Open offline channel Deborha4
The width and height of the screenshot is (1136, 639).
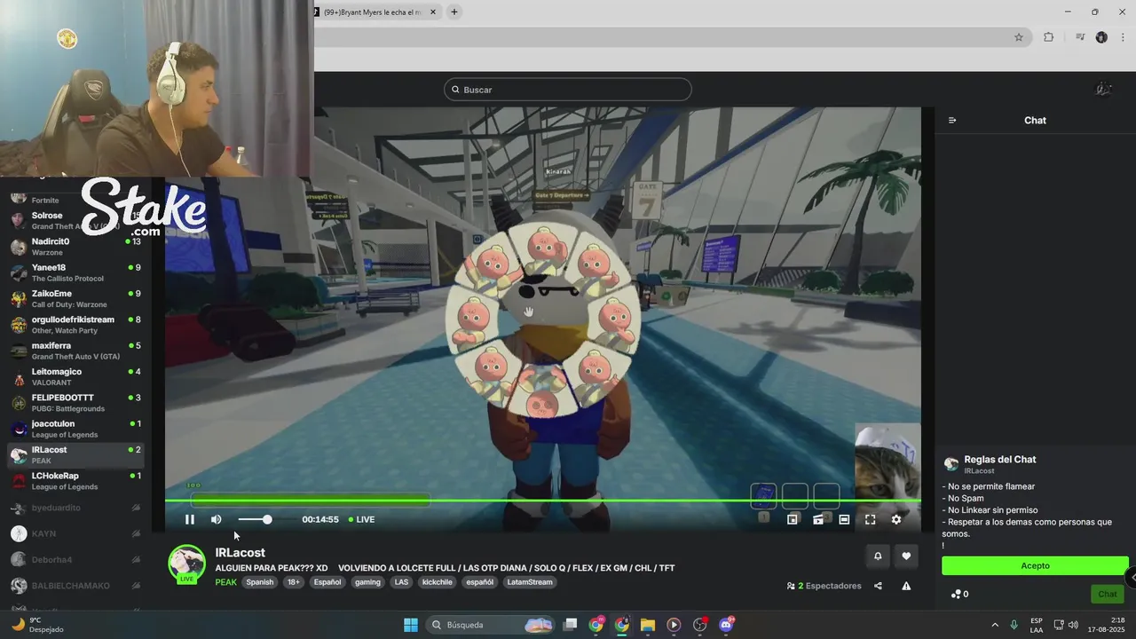click(75, 560)
